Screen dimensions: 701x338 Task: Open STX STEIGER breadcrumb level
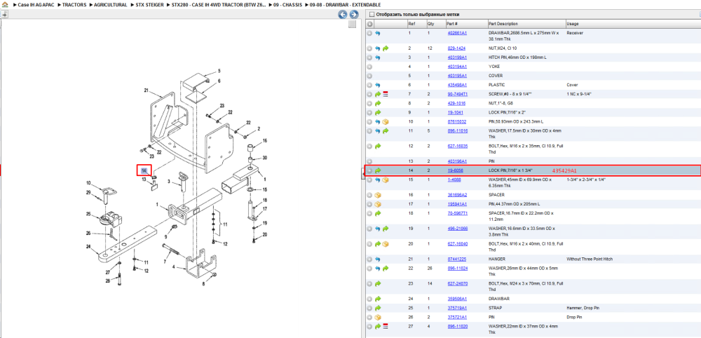click(150, 4)
